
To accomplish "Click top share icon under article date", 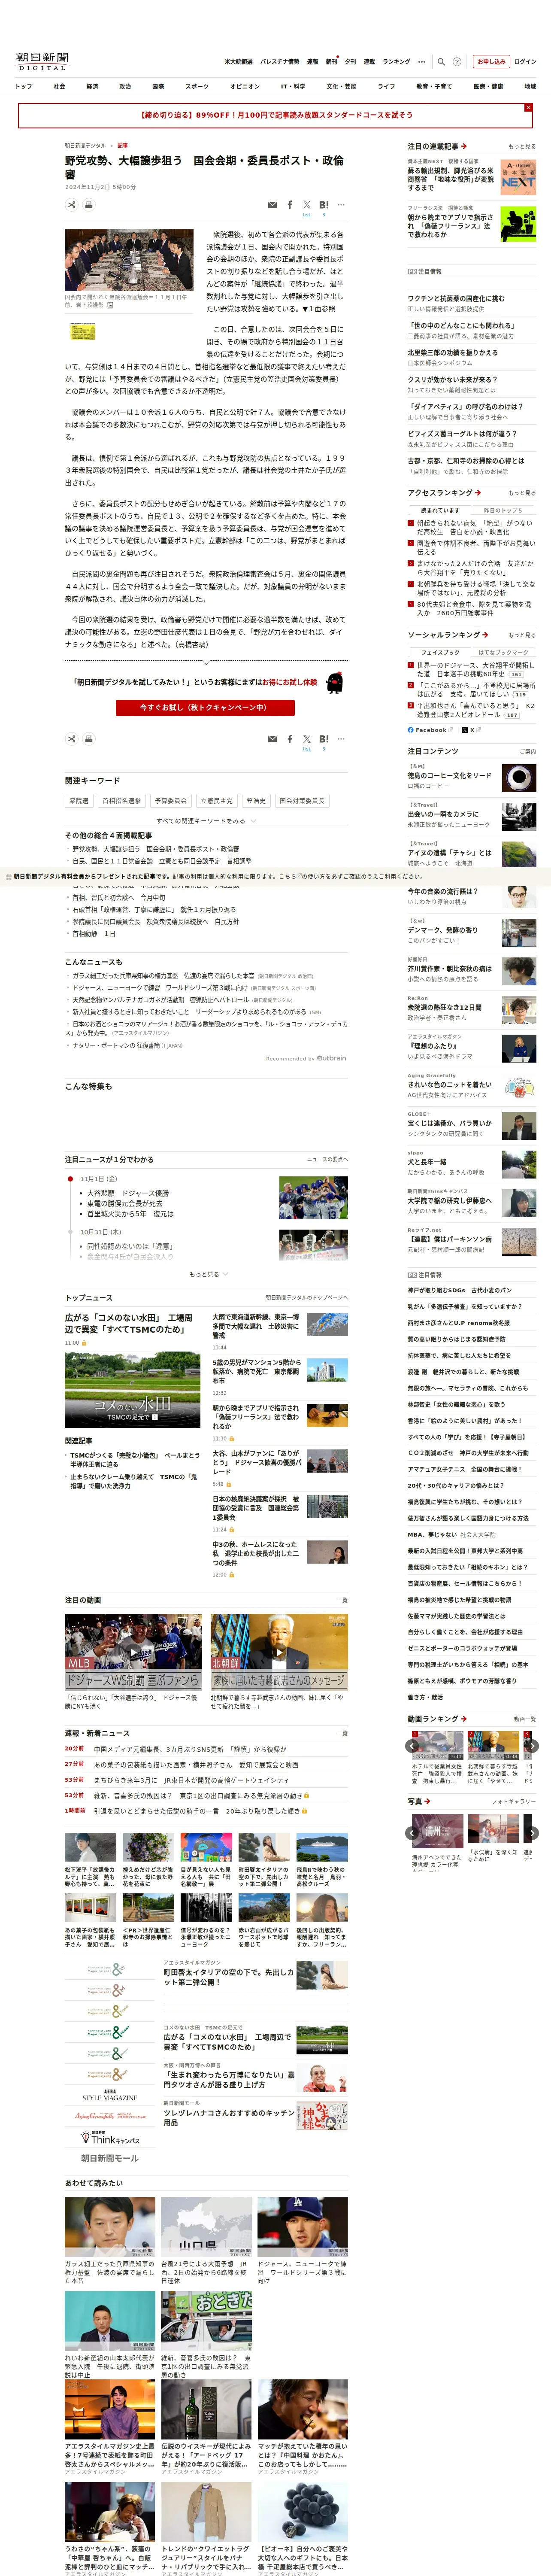I will [72, 205].
